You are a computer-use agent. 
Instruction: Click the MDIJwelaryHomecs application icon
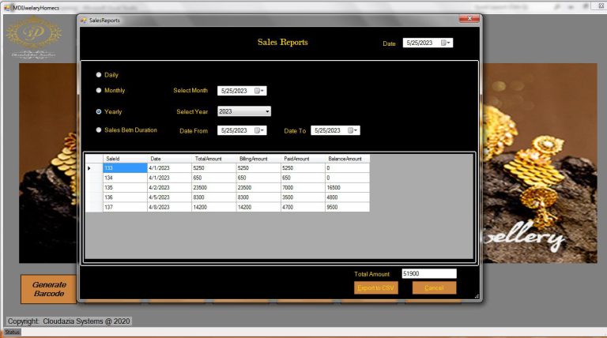pos(7,8)
